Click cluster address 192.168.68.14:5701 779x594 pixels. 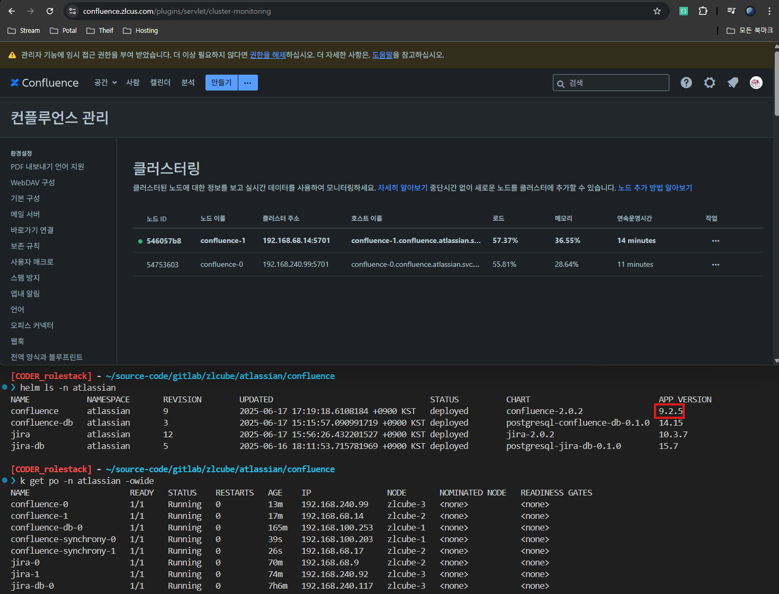297,240
